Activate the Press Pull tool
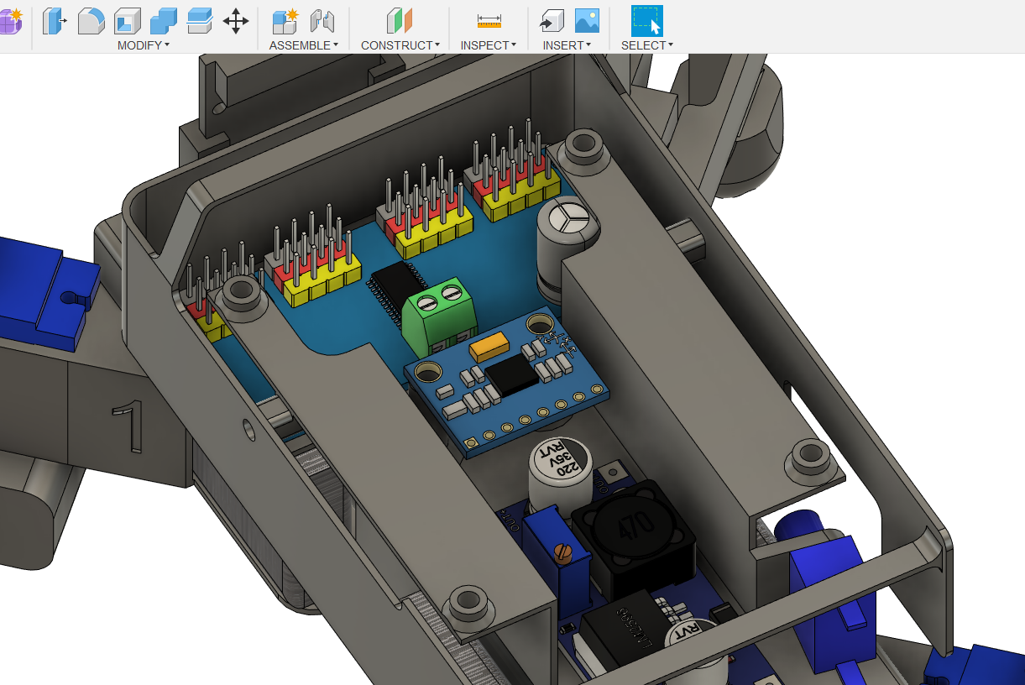The width and height of the screenshot is (1025, 685). coord(55,21)
